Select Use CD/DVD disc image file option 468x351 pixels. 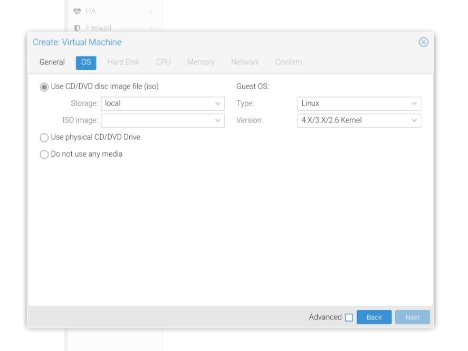[44, 87]
